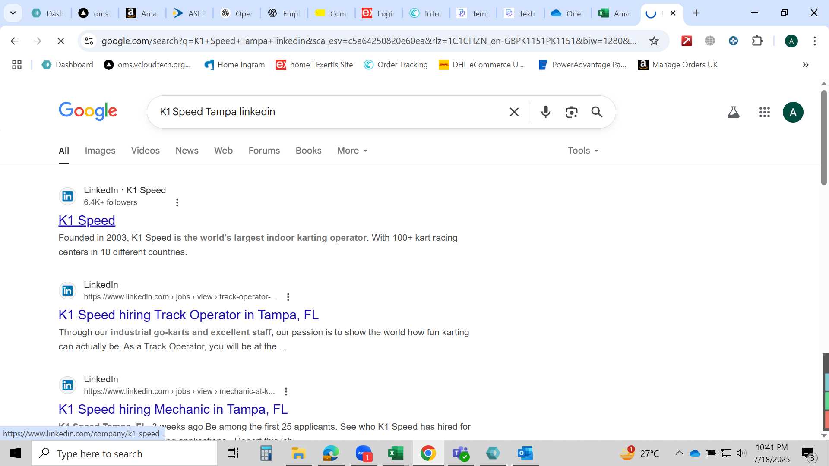
Task: Open Home Ingram bookmark
Action: click(x=234, y=65)
